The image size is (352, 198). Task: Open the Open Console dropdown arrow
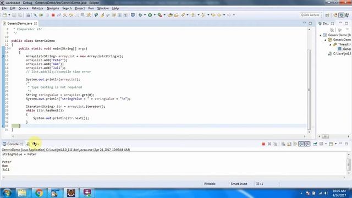[335, 144]
